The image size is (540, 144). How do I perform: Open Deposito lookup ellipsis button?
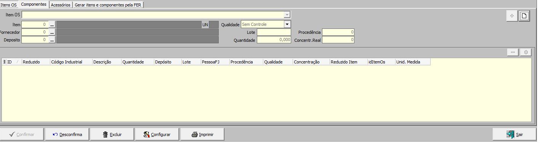pos(52,40)
